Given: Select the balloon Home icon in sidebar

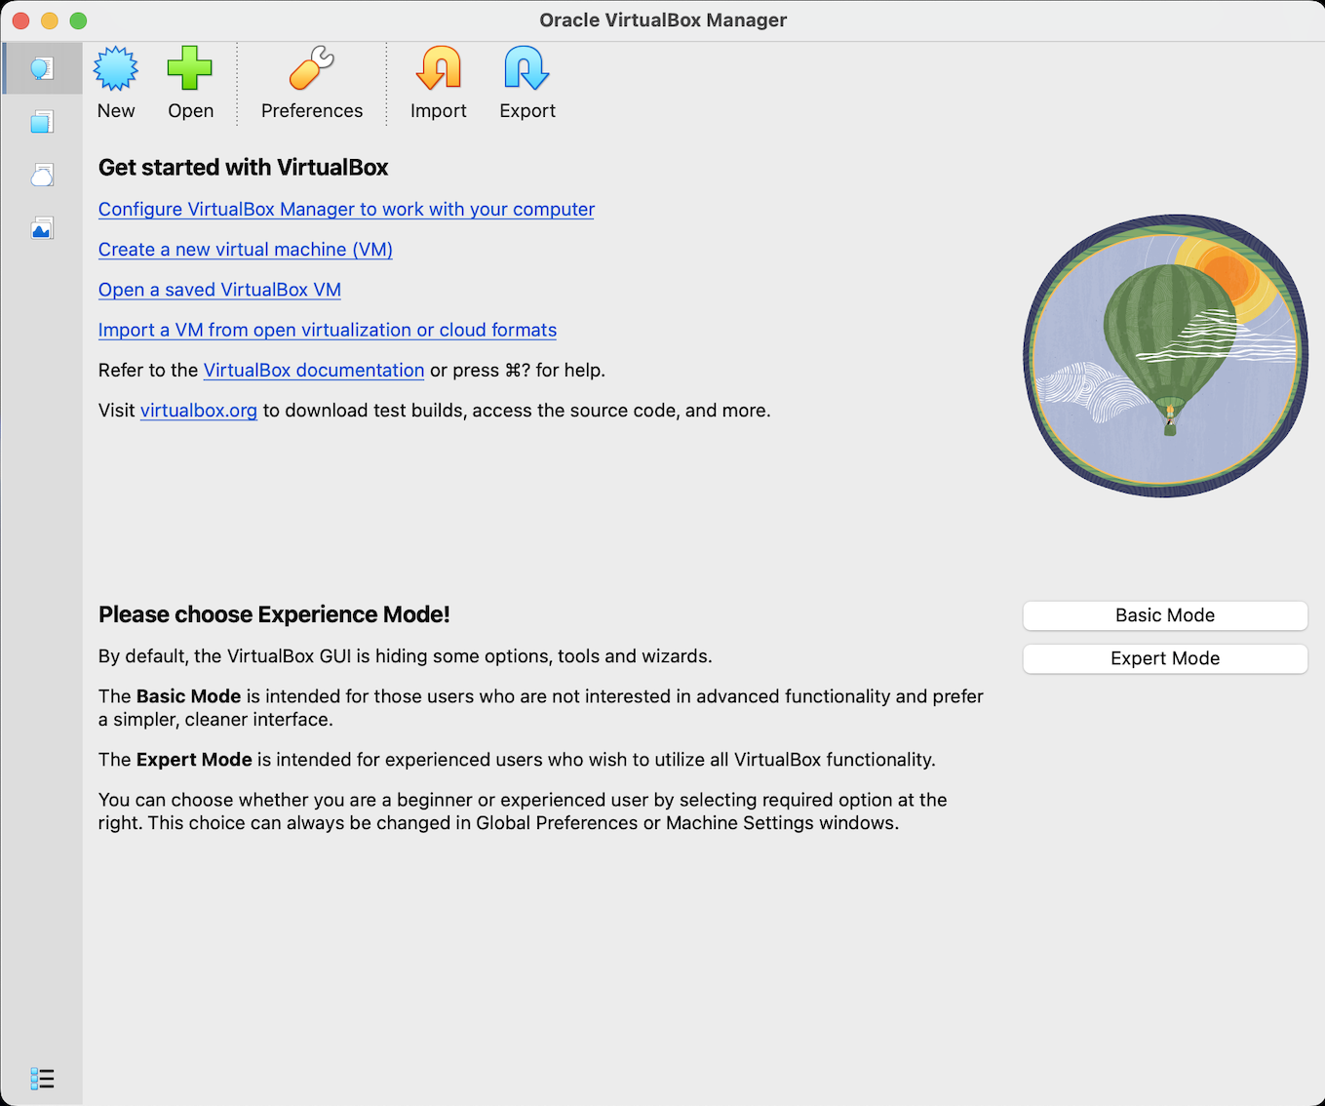Looking at the screenshot, I should point(42,69).
